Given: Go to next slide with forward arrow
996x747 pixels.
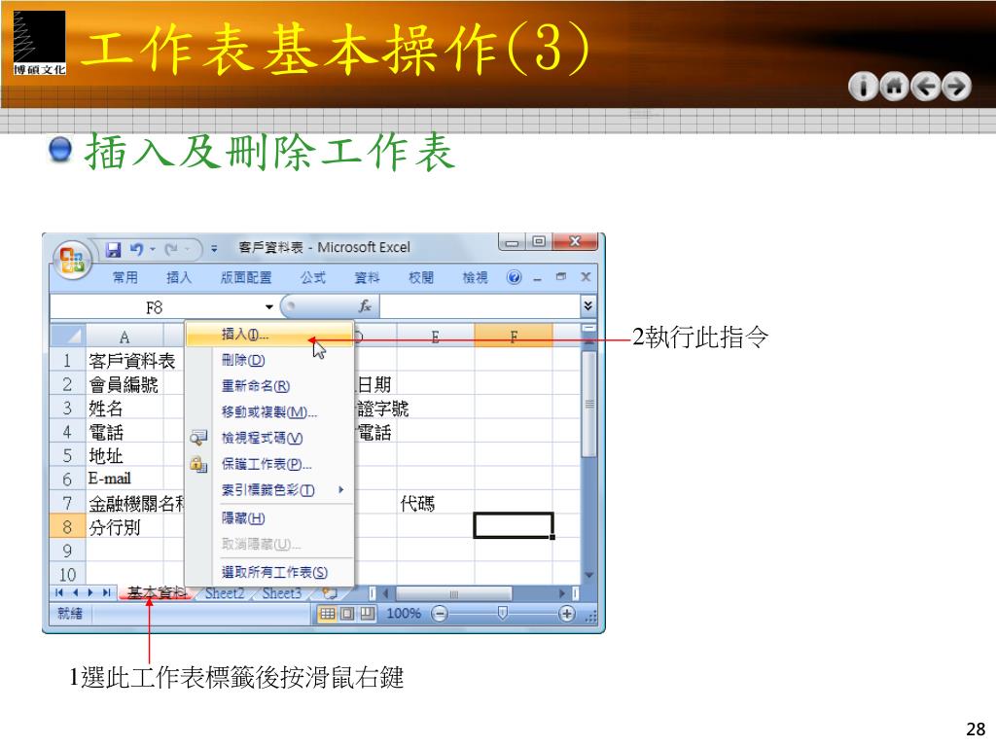Looking at the screenshot, I should pyautogui.click(x=957, y=87).
